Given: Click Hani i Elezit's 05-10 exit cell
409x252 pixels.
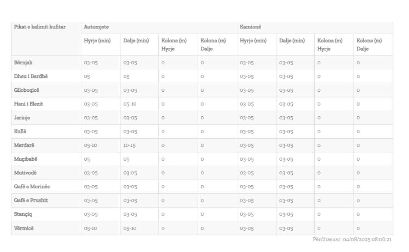Looking at the screenshot, I should coord(130,104).
